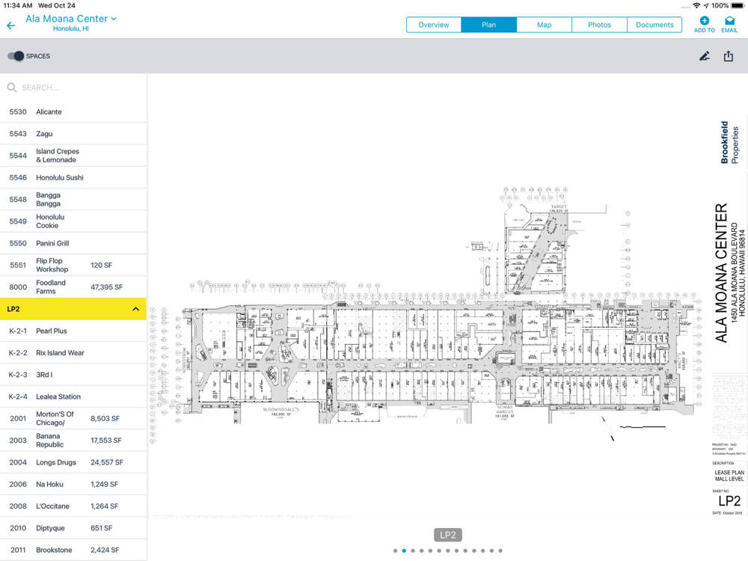
Task: Select the annotate pencil tool
Action: coord(705,56)
